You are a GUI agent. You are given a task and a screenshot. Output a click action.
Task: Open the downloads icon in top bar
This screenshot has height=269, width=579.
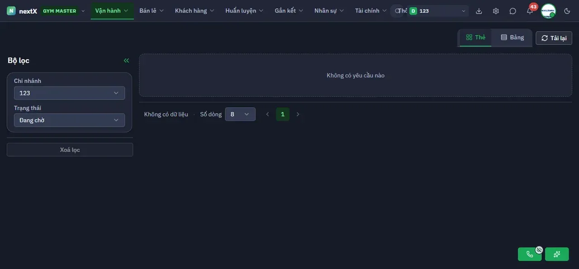[x=479, y=11]
